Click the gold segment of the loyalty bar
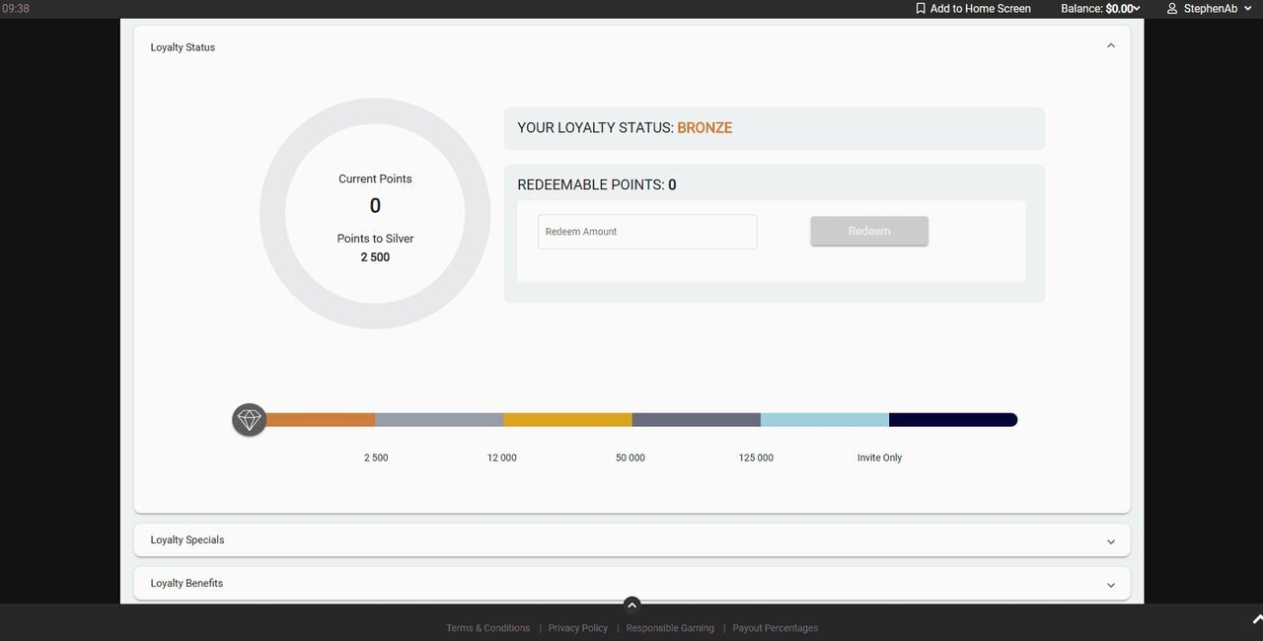The height and width of the screenshot is (641, 1263). tap(567, 420)
